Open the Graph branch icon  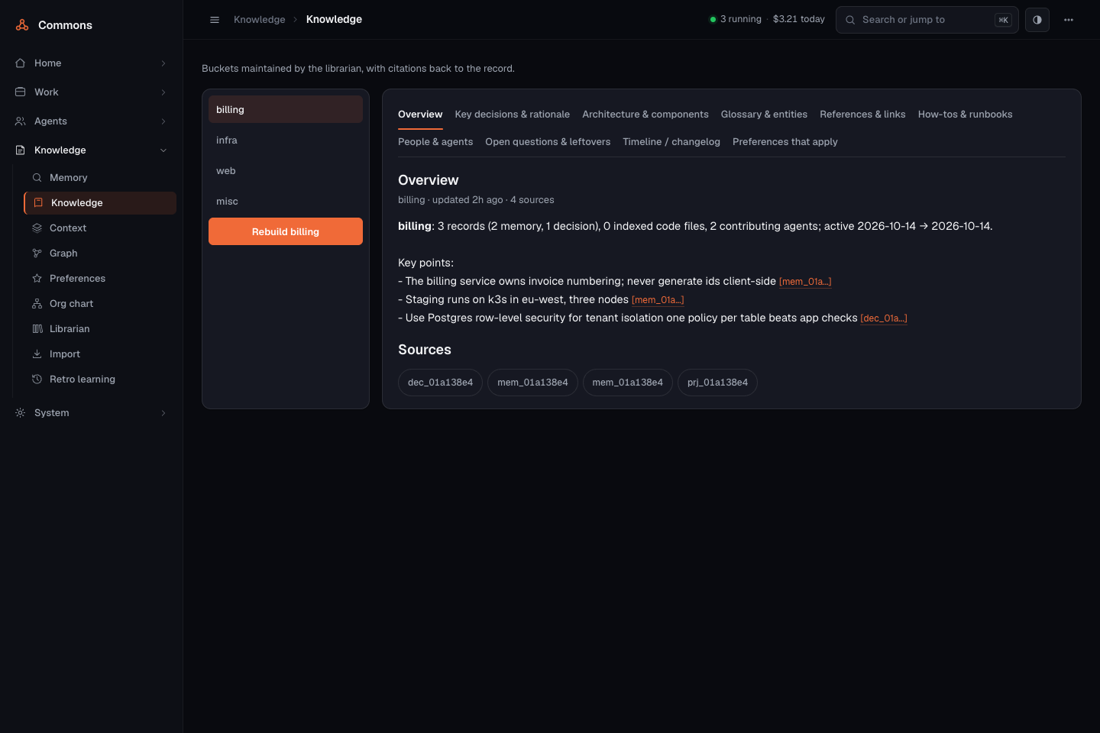tap(37, 253)
